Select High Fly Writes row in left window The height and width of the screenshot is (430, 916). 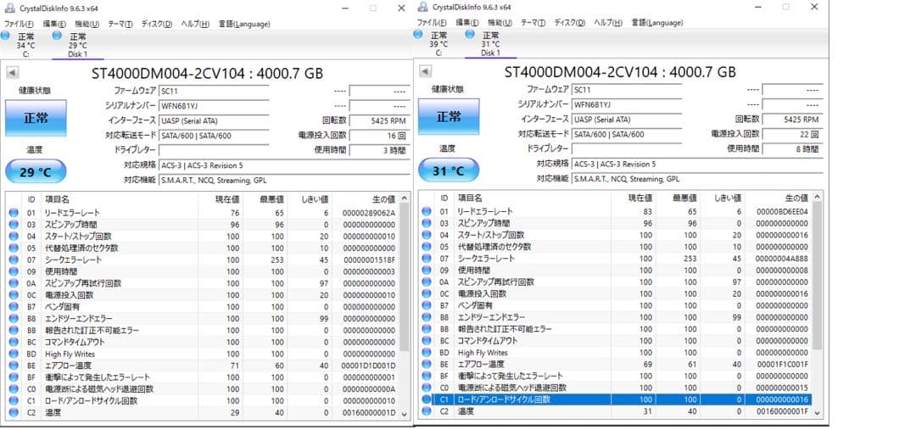click(x=202, y=354)
